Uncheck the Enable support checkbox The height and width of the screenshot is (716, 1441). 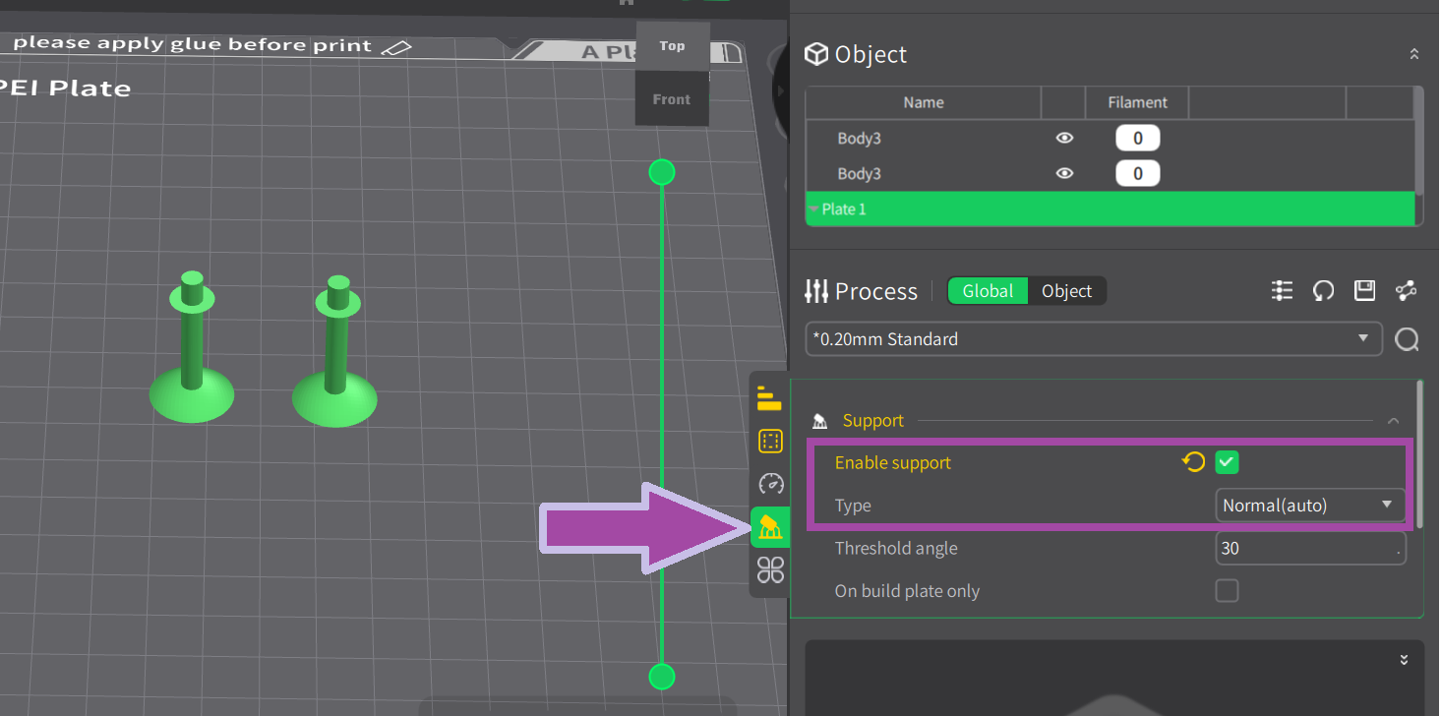(x=1227, y=462)
